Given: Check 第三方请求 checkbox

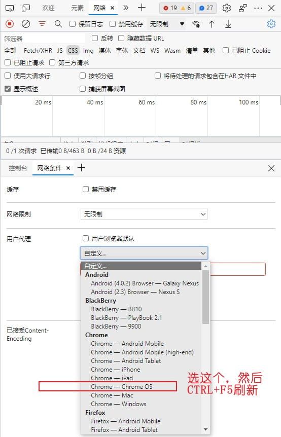Looking at the screenshot, I should point(52,62).
